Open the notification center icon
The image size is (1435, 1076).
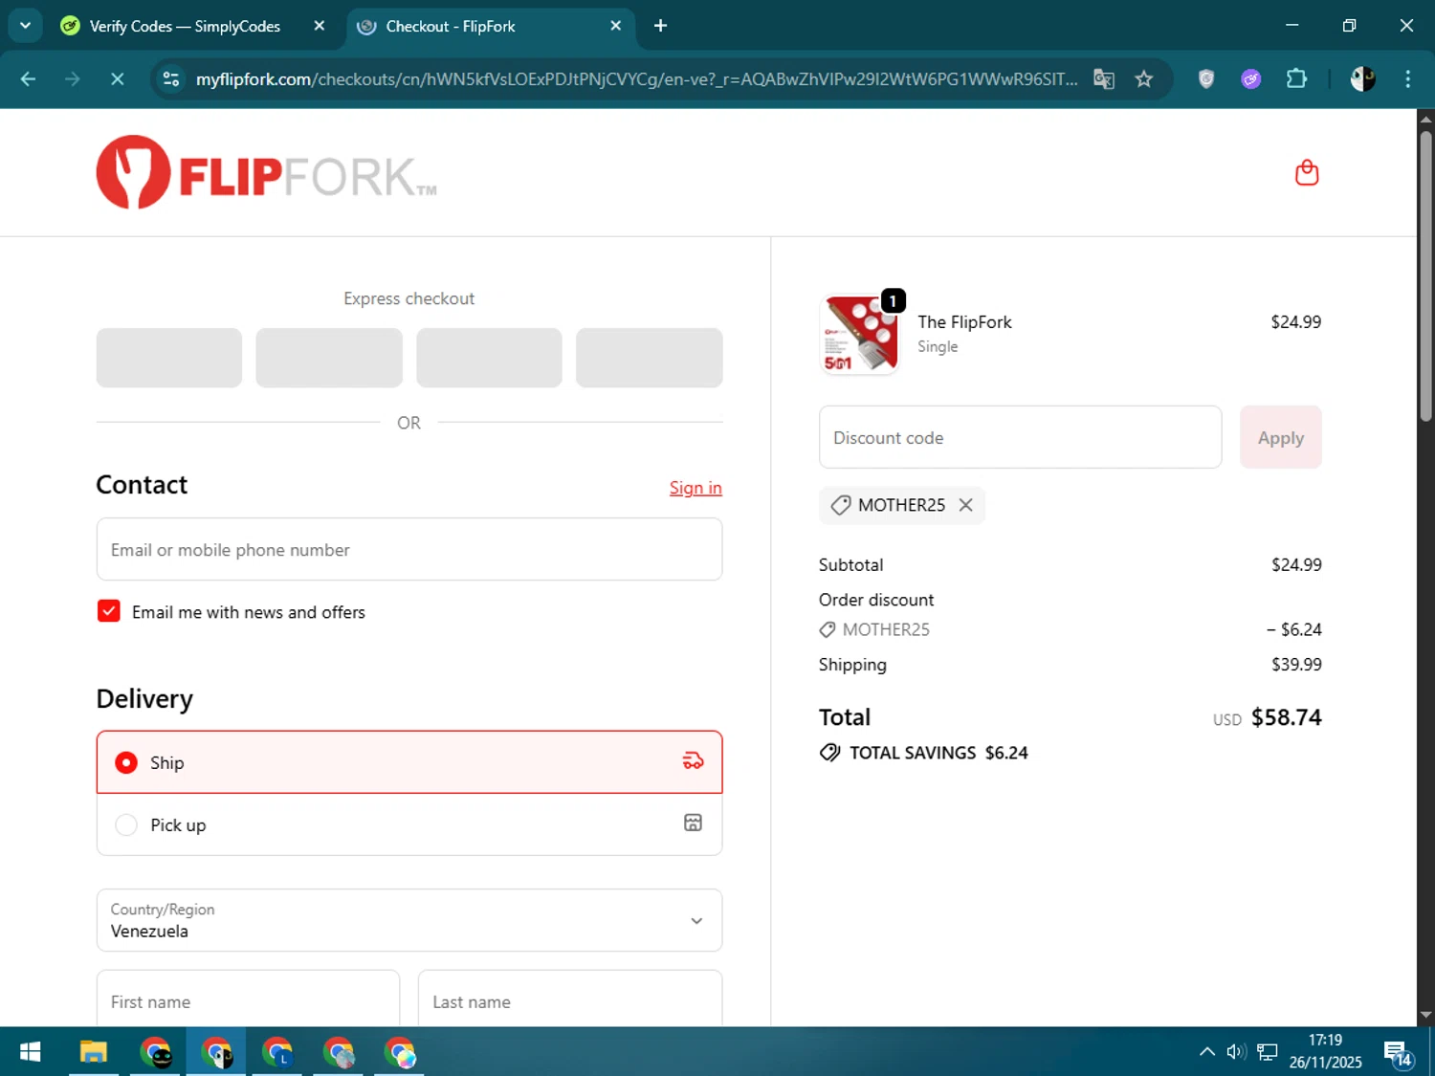pyautogui.click(x=1398, y=1054)
